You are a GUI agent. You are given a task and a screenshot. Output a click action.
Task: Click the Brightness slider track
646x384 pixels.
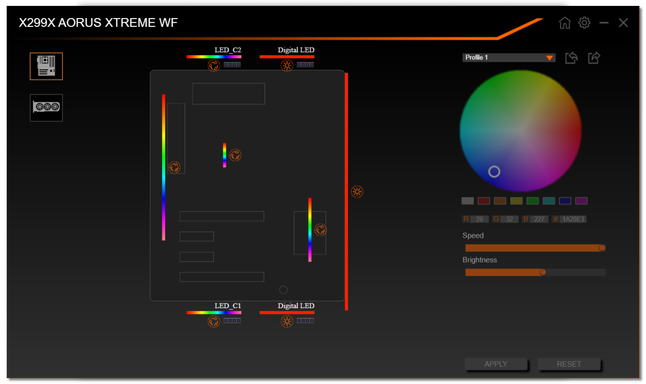pyautogui.click(x=535, y=272)
